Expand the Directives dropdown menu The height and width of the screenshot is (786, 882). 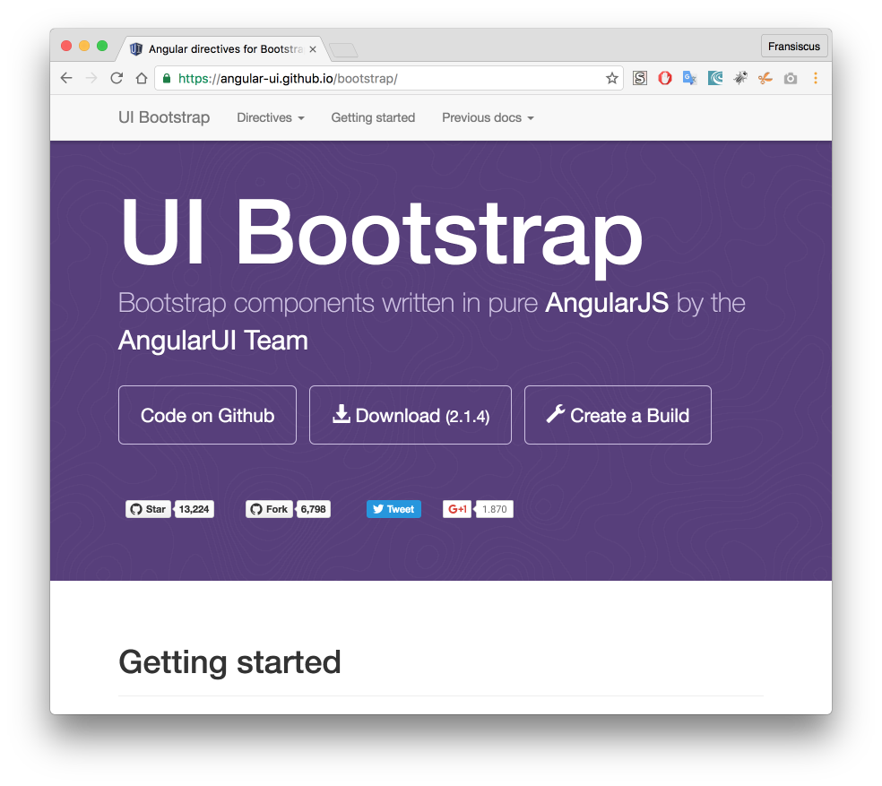[x=270, y=117]
